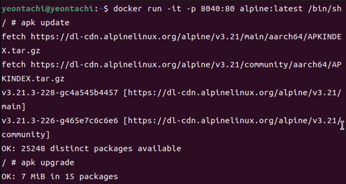Open the main/aarch64 fetch URL
Image resolution: width=346 pixels, height=184 pixels.
(x=186, y=37)
